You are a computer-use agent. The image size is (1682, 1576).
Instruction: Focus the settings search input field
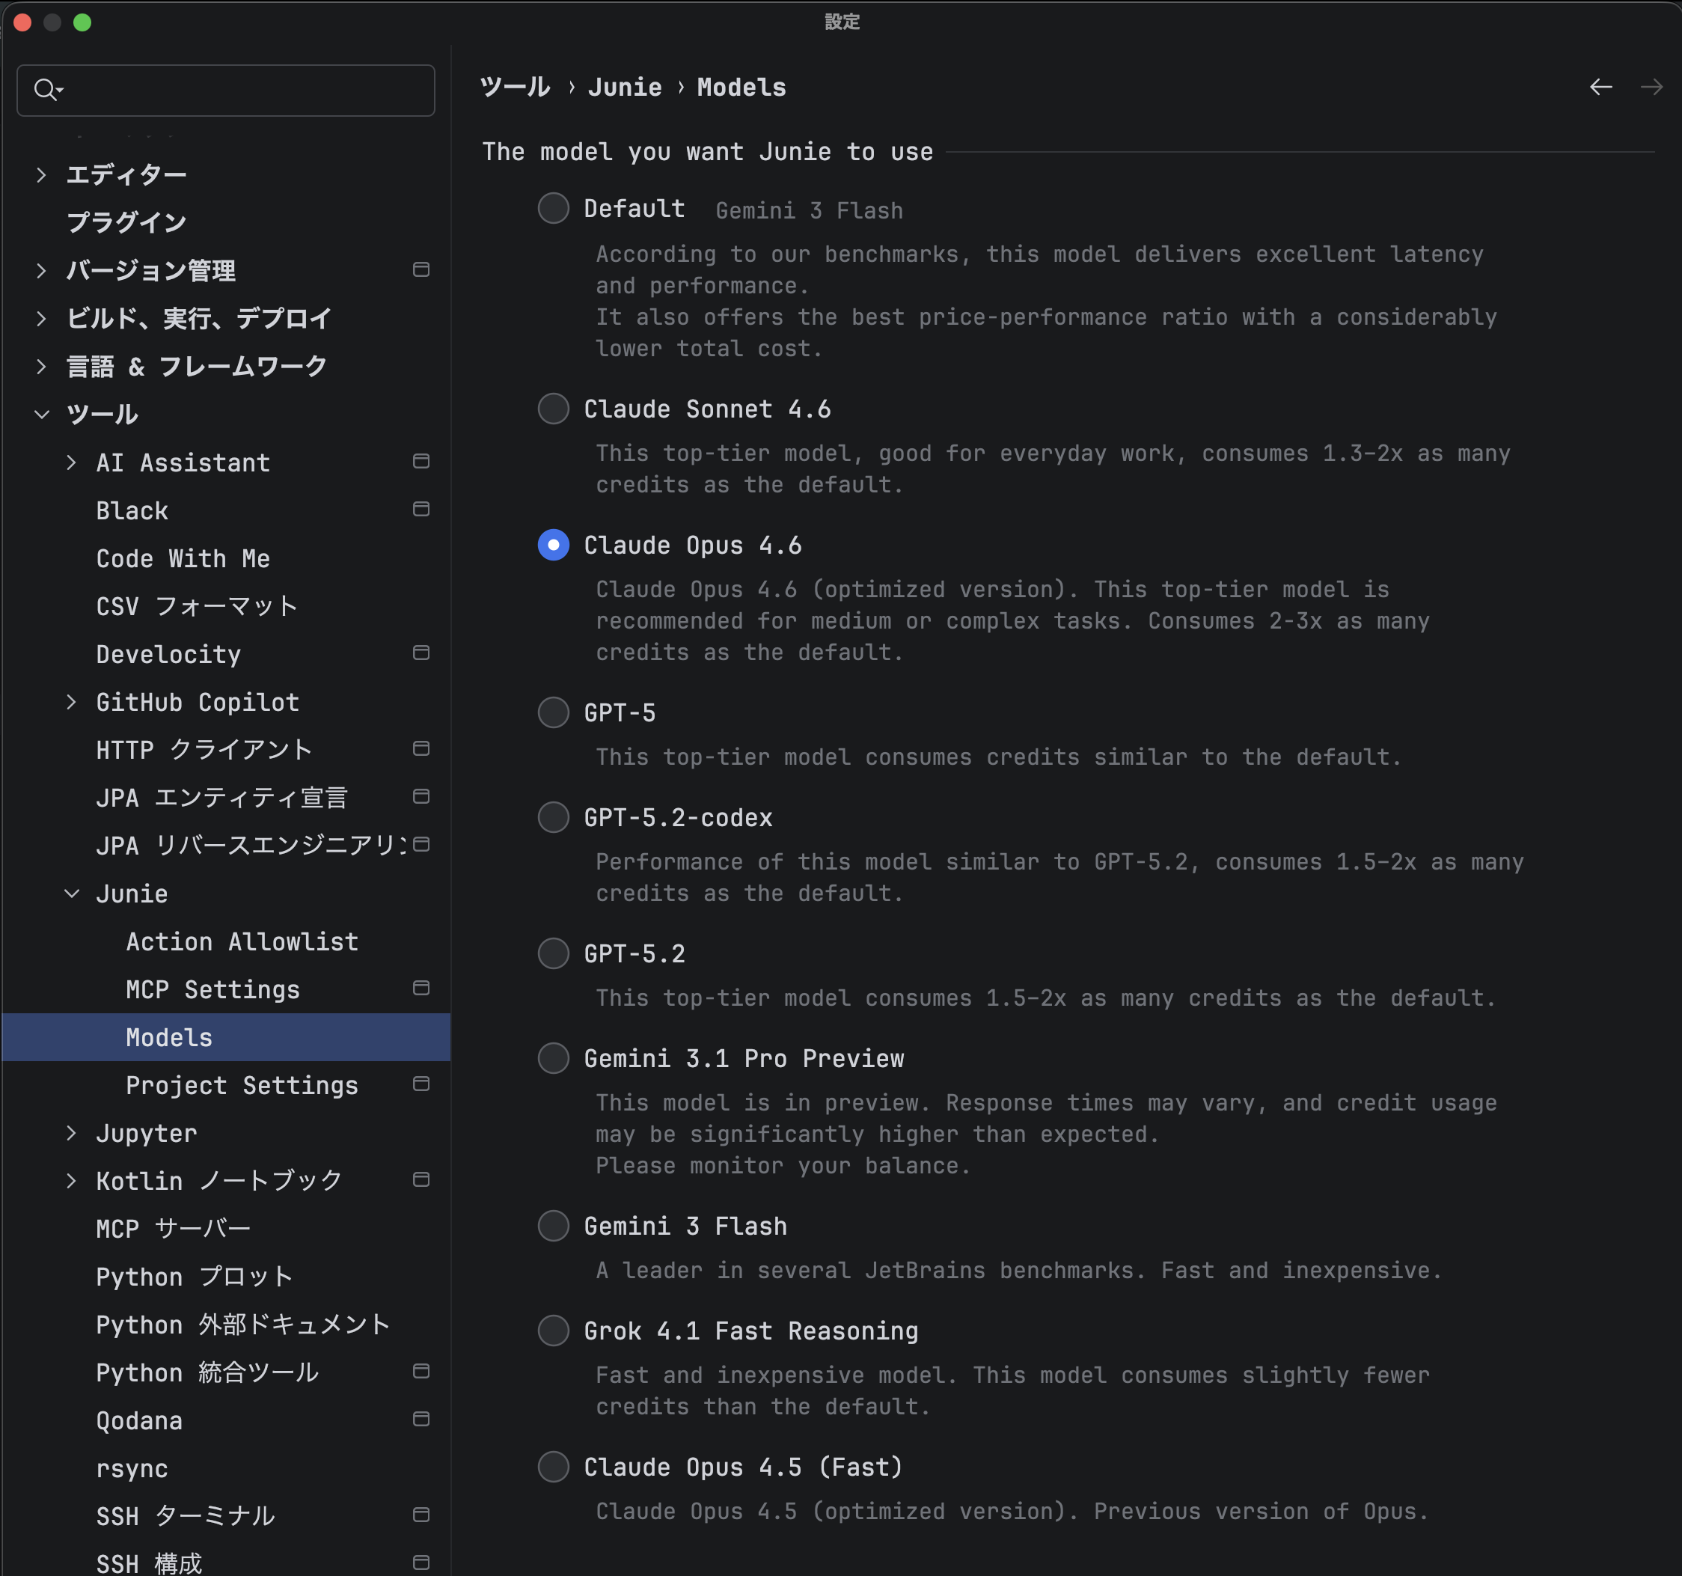pos(245,90)
